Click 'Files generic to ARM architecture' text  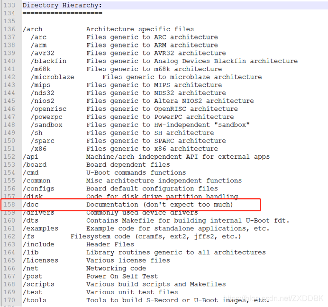click(x=152, y=45)
